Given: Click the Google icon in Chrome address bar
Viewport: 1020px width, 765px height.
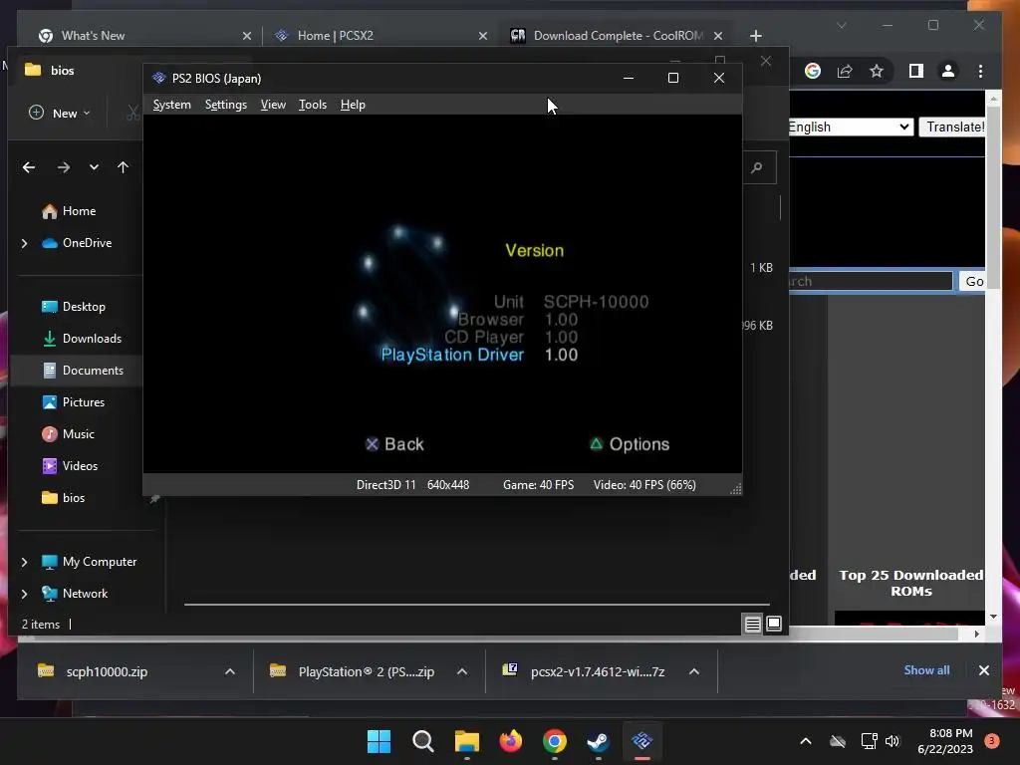Looking at the screenshot, I should tap(813, 71).
